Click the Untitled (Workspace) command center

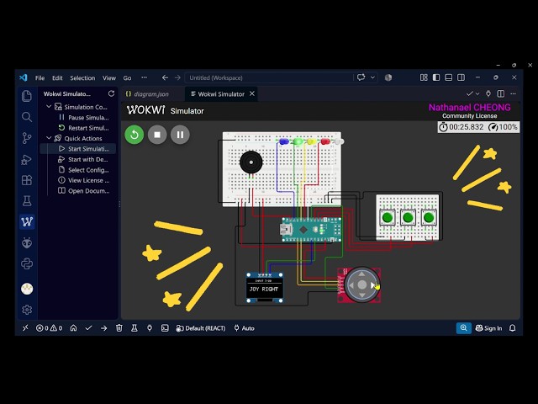269,78
